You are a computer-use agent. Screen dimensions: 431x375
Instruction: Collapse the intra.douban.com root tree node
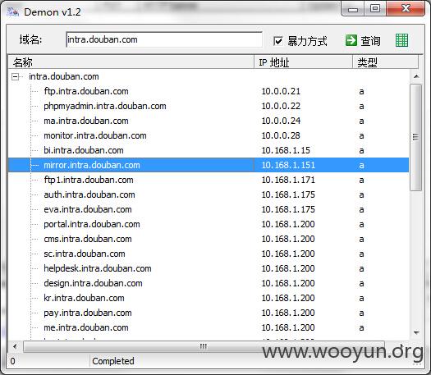tap(15, 76)
